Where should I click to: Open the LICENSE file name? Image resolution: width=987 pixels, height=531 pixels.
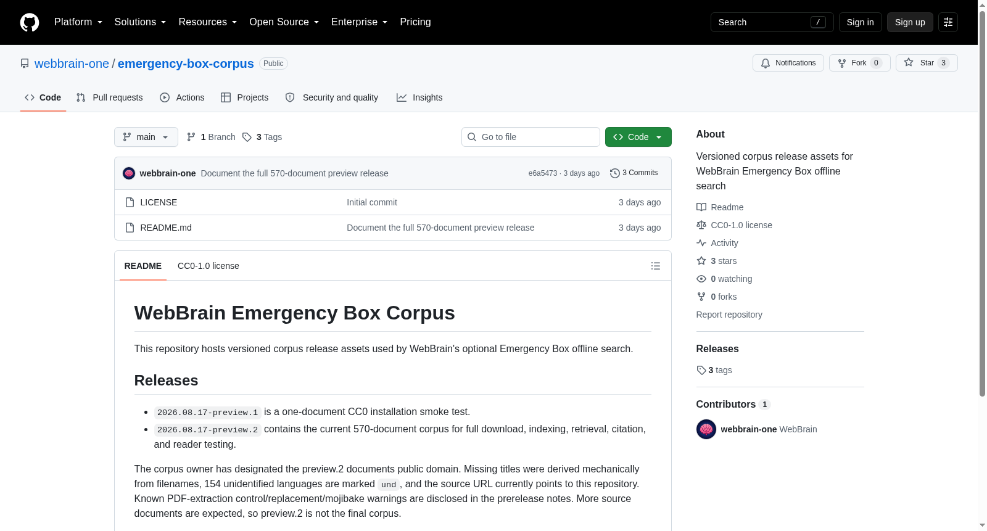[x=159, y=202]
